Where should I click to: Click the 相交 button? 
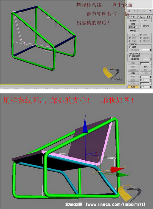[x=133, y=77]
